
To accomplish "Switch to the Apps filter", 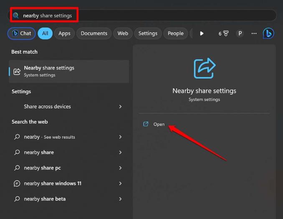I will click(64, 33).
